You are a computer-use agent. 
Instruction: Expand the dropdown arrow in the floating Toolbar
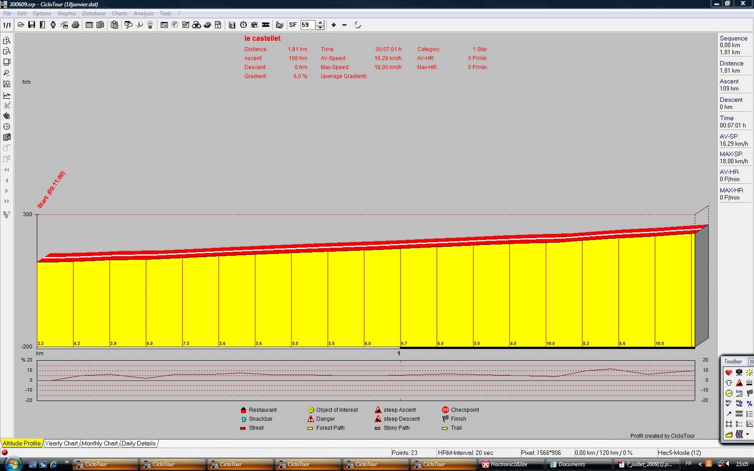point(748,434)
